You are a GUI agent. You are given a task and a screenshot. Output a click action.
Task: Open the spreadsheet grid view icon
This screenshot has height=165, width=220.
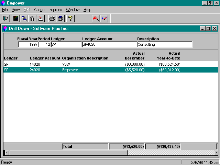coord(15,18)
